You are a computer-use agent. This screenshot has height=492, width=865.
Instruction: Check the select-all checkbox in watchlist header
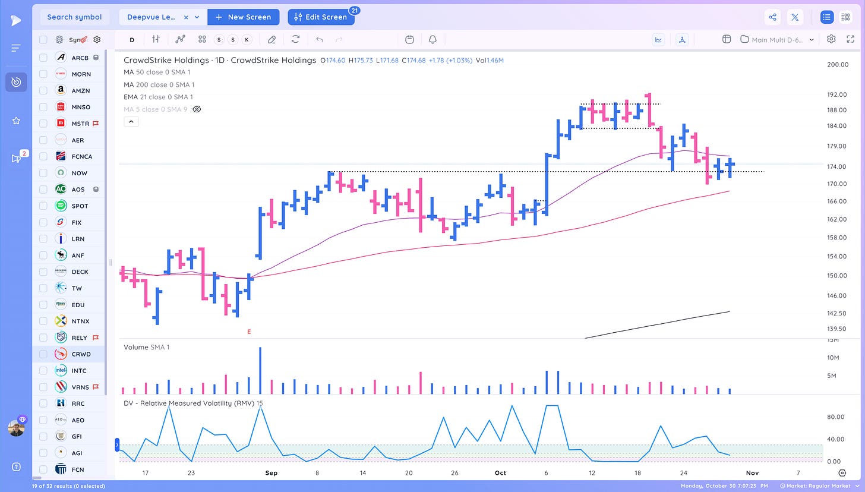[x=43, y=40]
